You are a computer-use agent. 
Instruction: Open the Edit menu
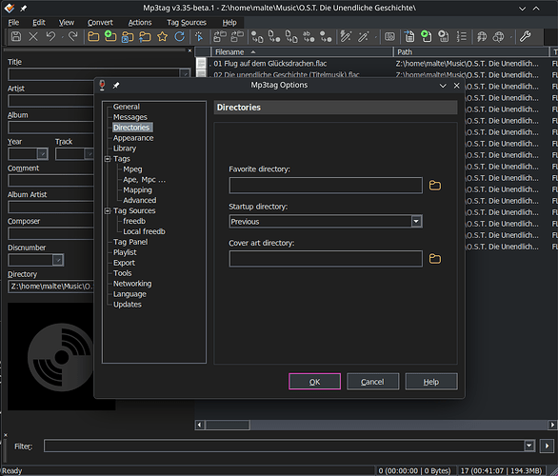pos(39,23)
